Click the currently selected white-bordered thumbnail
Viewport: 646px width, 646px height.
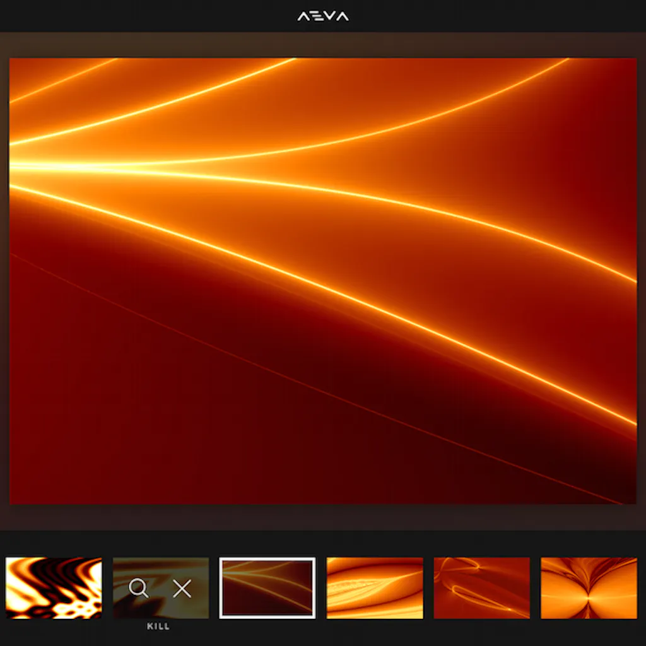pos(266,589)
